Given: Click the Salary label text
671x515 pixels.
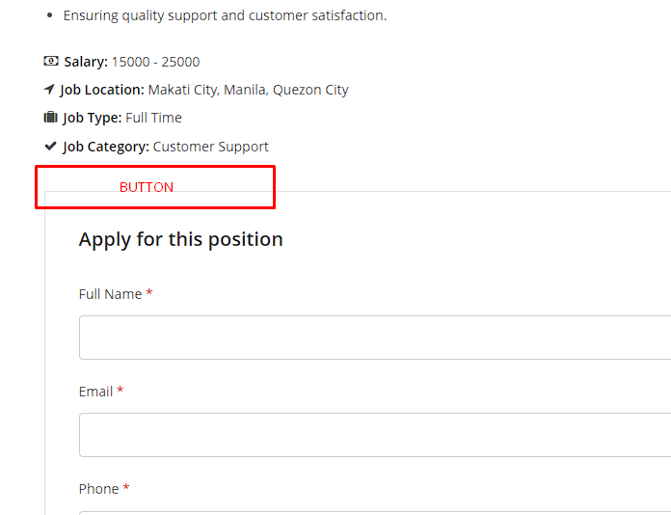Looking at the screenshot, I should pyautogui.click(x=86, y=62).
